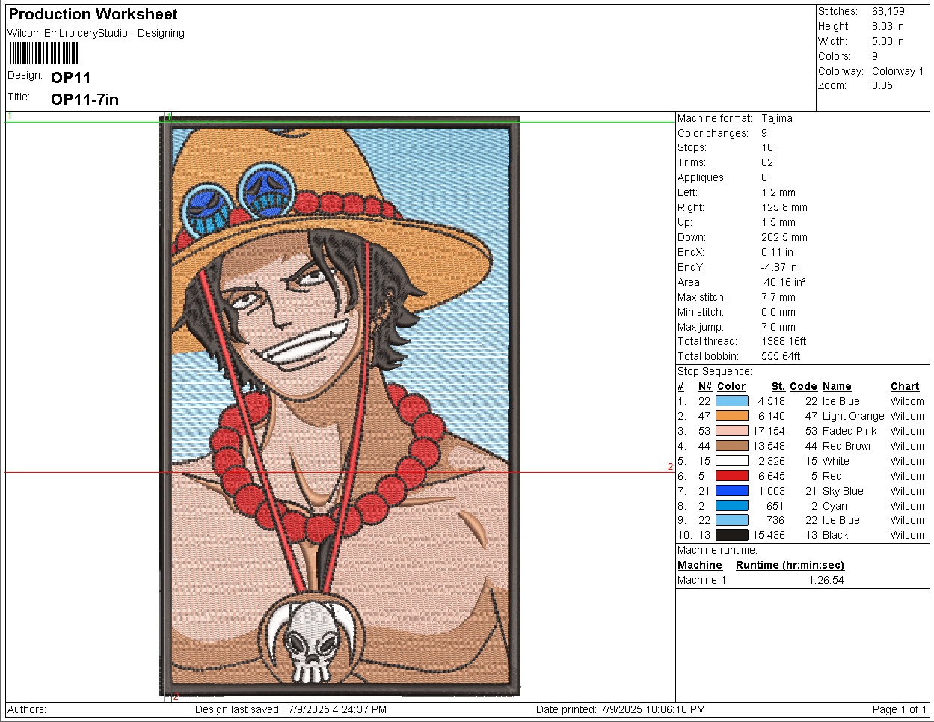Click the barcode under the Wilcom subtitle
The width and height of the screenshot is (934, 722).
point(44,53)
